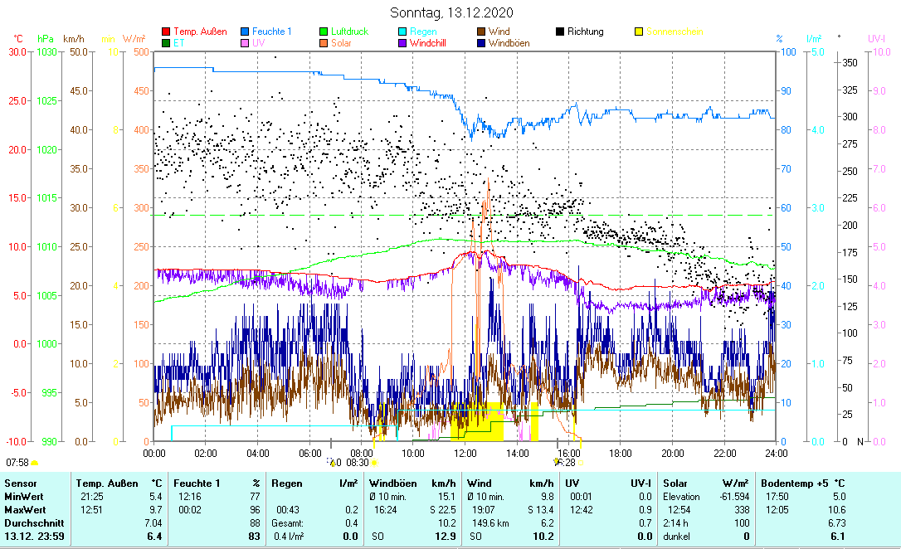This screenshot has width=901, height=549.
Task: Click the blue Feuchte 1 legend square
Action: (x=246, y=32)
